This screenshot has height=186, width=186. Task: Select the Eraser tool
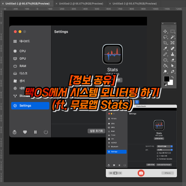pyautogui.click(x=173, y=60)
